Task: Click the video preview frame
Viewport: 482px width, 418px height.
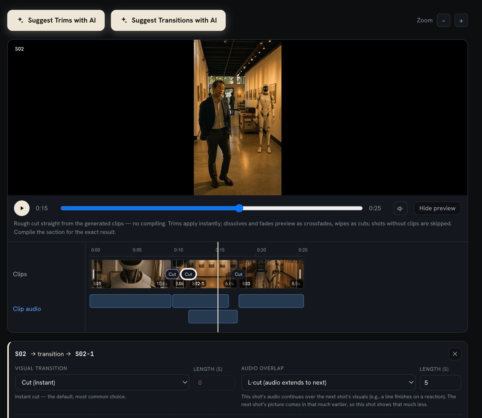Action: pos(238,117)
